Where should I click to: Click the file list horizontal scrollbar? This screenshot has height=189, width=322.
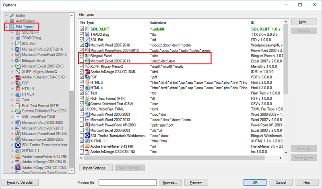(x=174, y=158)
